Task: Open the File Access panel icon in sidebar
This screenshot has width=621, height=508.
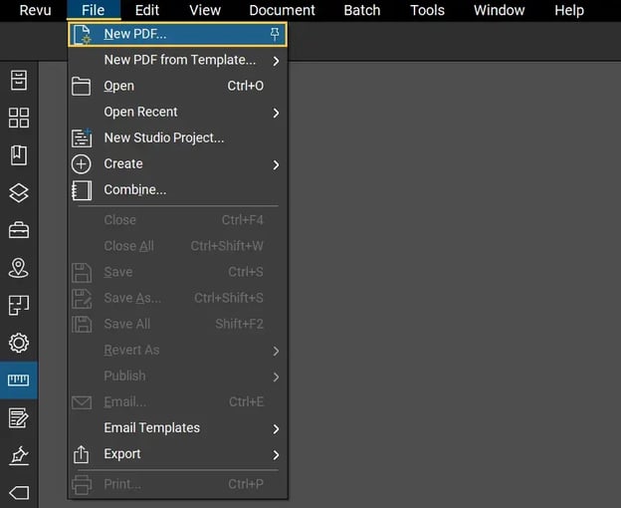Action: (x=19, y=81)
